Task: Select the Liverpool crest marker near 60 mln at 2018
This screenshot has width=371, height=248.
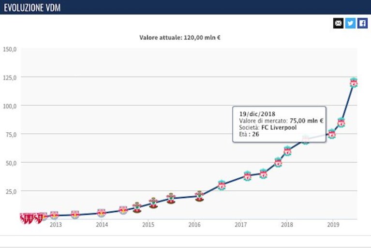Action: coord(287,151)
